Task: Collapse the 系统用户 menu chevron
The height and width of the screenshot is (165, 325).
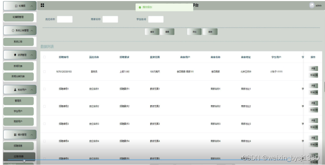Action: click(x=32, y=90)
